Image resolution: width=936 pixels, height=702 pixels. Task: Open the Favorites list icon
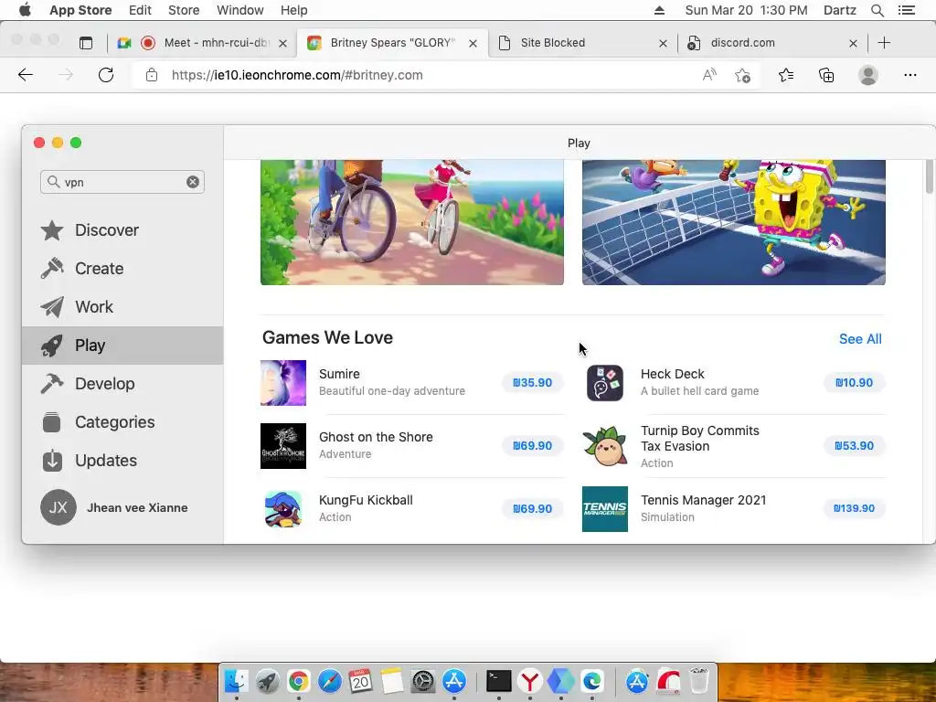[786, 75]
